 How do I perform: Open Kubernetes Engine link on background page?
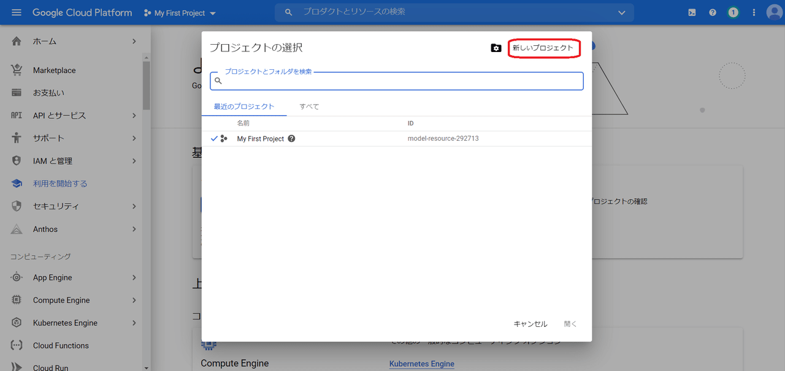point(422,364)
